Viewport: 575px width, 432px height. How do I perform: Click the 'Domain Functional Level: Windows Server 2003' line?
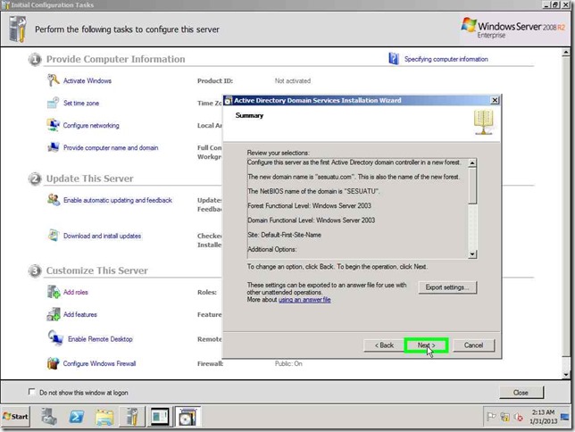coord(311,220)
